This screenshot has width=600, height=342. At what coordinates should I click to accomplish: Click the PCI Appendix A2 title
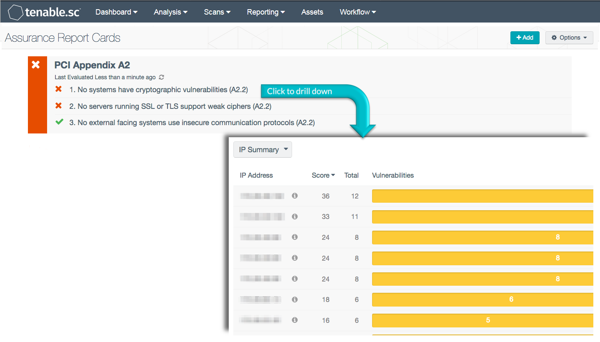pyautogui.click(x=92, y=65)
